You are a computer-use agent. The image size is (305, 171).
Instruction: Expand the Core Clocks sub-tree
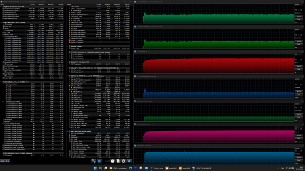click(x=3, y=30)
